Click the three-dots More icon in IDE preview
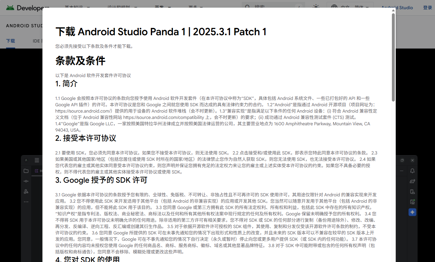This screenshot has height=262, width=435. point(26,202)
